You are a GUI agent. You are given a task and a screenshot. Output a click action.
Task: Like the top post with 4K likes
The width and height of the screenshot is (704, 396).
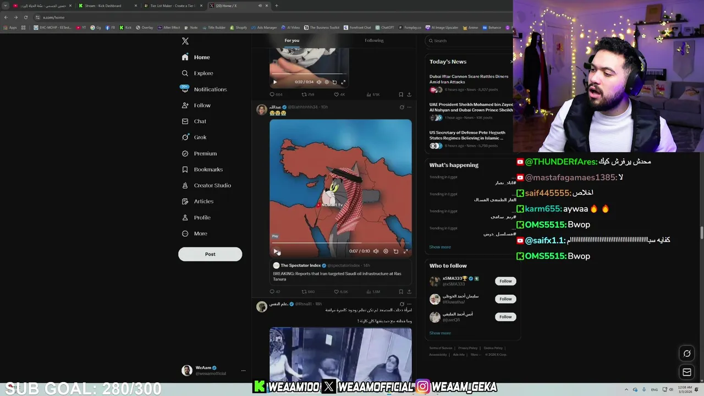pos(339,95)
